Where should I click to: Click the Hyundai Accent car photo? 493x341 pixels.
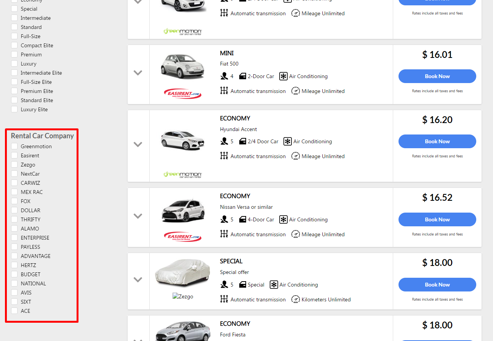pos(182,140)
